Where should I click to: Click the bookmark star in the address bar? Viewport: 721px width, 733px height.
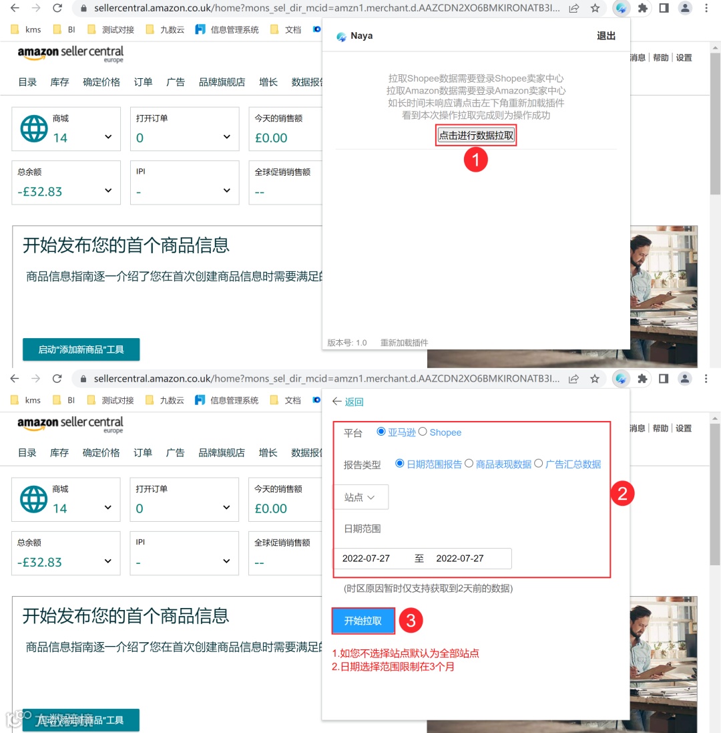coord(594,8)
